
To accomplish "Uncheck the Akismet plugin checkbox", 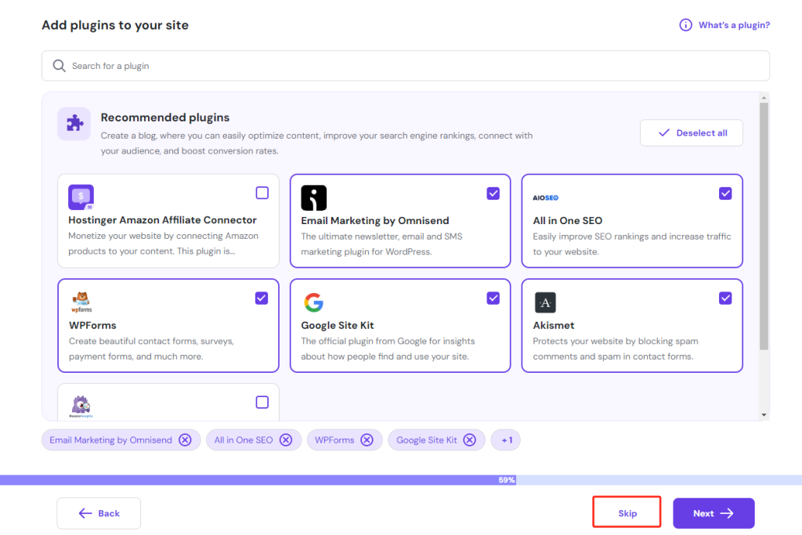I will (x=725, y=298).
